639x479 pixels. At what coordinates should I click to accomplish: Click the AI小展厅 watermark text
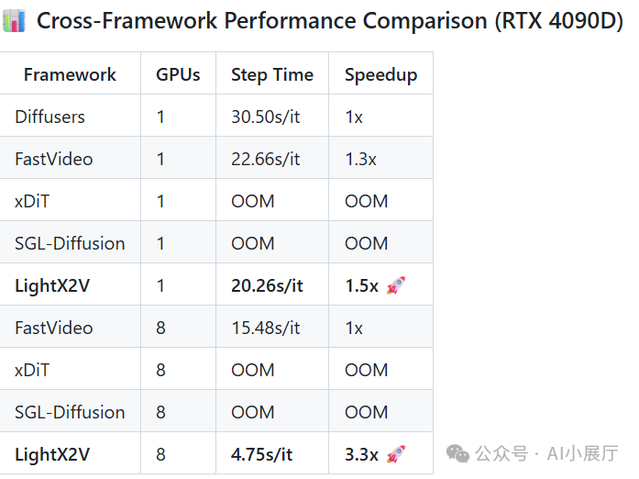582,454
